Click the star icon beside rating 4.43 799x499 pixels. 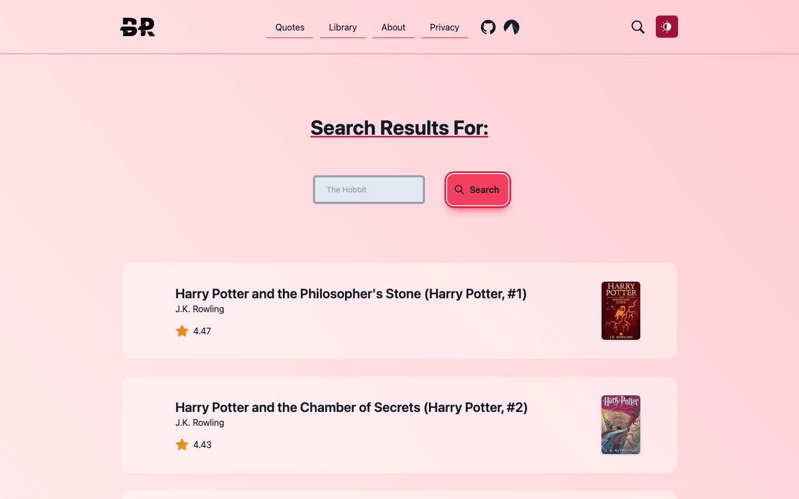coord(182,445)
